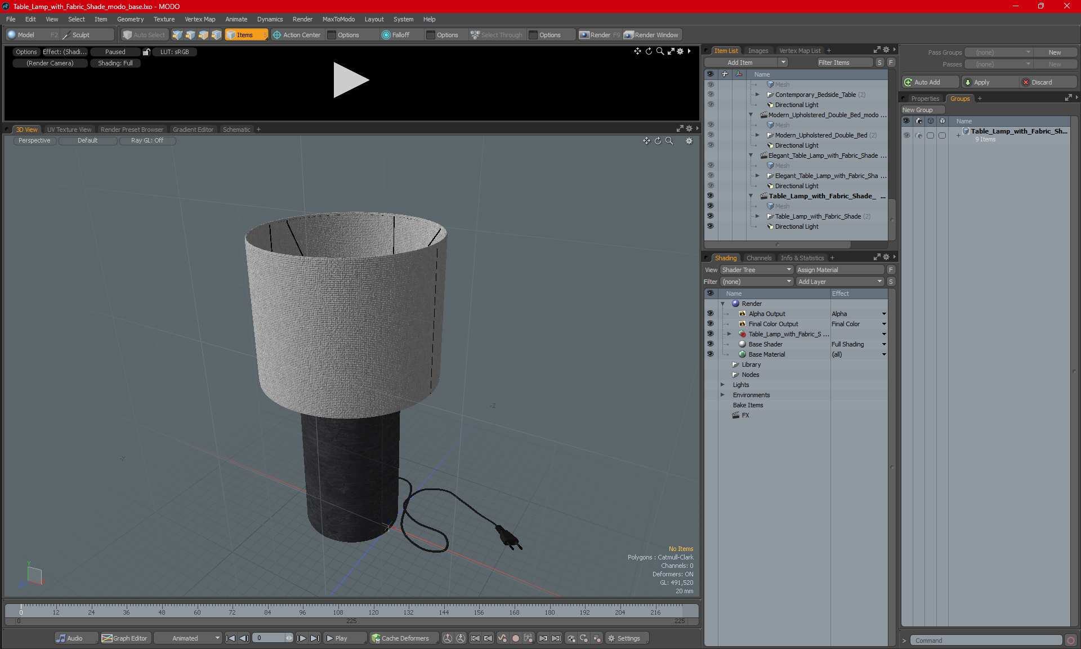Open the Schematic tab
The width and height of the screenshot is (1081, 649).
point(236,130)
